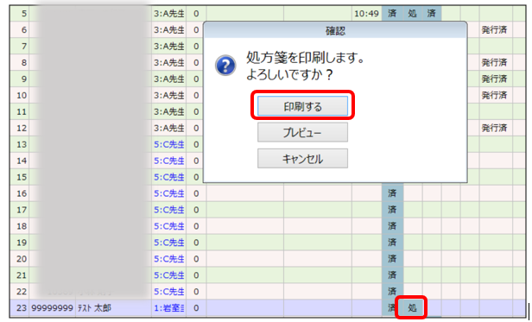Click the 済 cell in row 21
The image size is (532, 322).
click(393, 275)
